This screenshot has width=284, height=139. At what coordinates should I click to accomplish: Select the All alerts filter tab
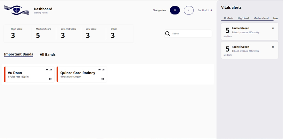coord(229,18)
